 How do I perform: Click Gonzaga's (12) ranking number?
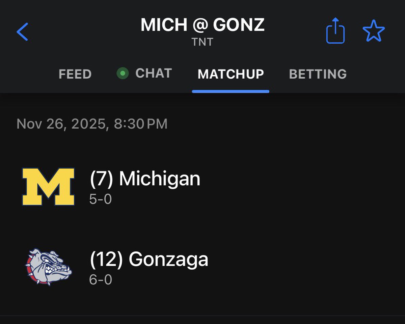(x=106, y=259)
